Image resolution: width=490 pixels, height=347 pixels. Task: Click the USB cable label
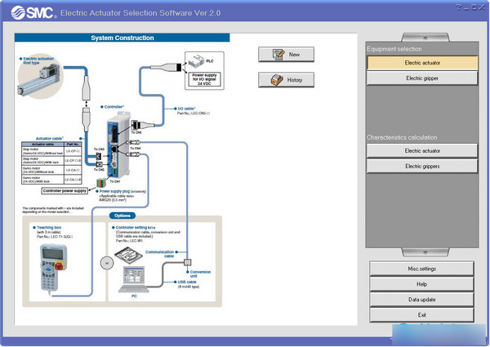187,282
